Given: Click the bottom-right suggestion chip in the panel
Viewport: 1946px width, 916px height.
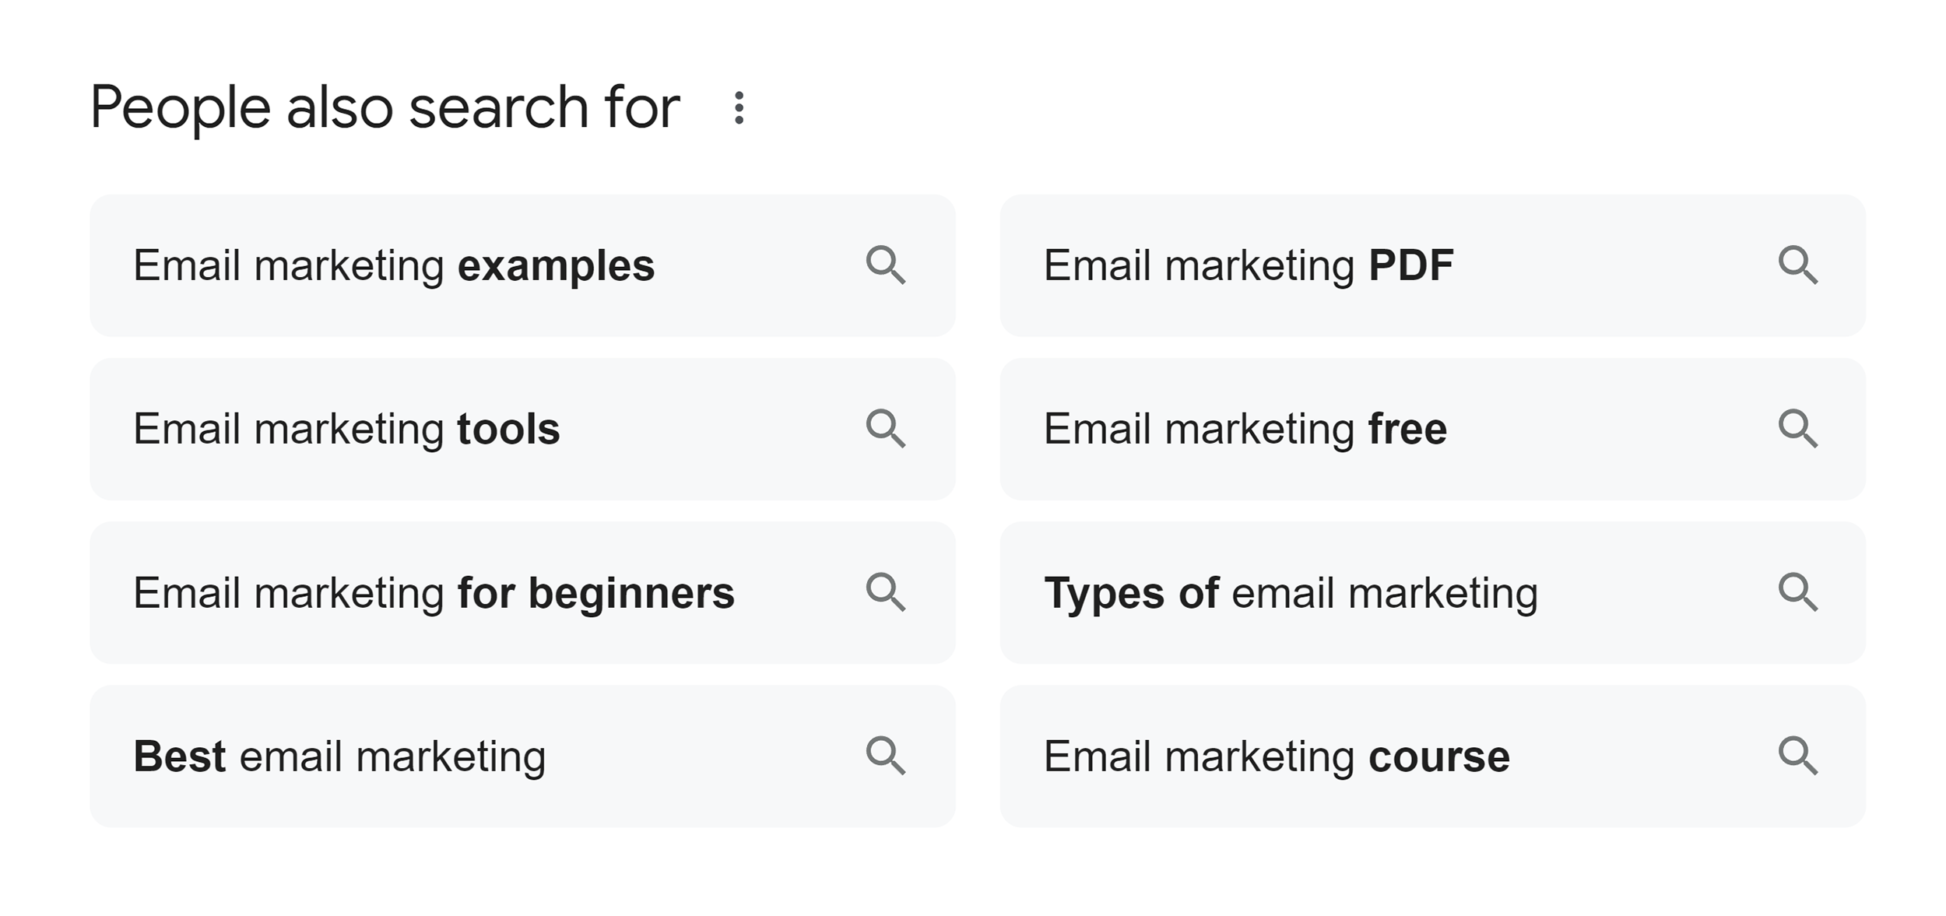Looking at the screenshot, I should (1432, 756).
